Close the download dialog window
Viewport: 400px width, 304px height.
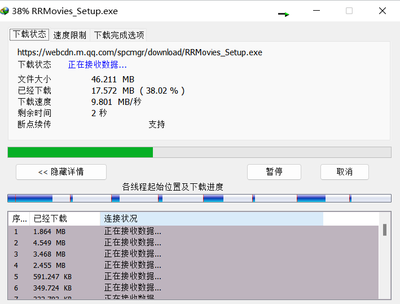tap(382, 11)
